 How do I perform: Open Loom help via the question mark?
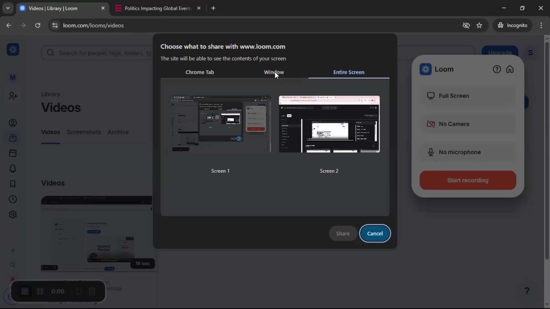pos(496,69)
